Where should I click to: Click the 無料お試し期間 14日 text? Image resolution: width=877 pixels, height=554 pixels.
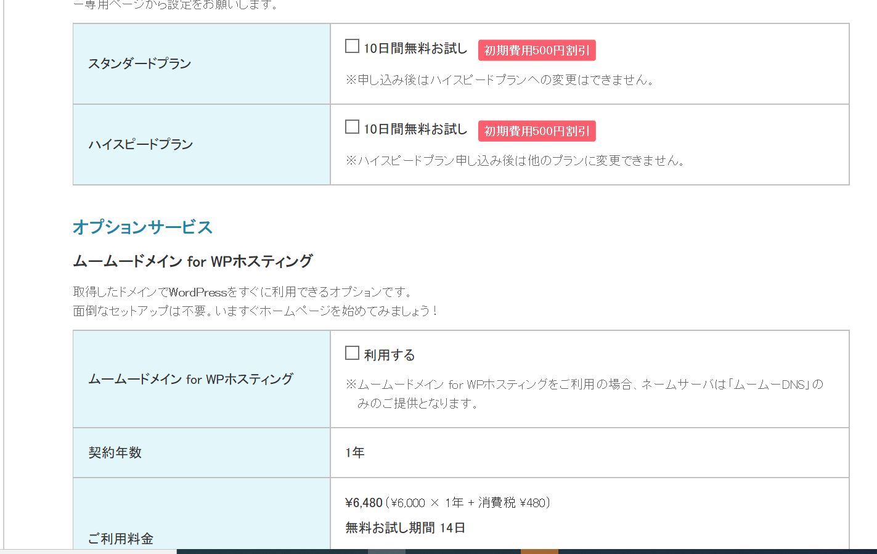406,528
